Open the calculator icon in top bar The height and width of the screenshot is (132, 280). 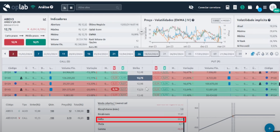click(x=227, y=7)
